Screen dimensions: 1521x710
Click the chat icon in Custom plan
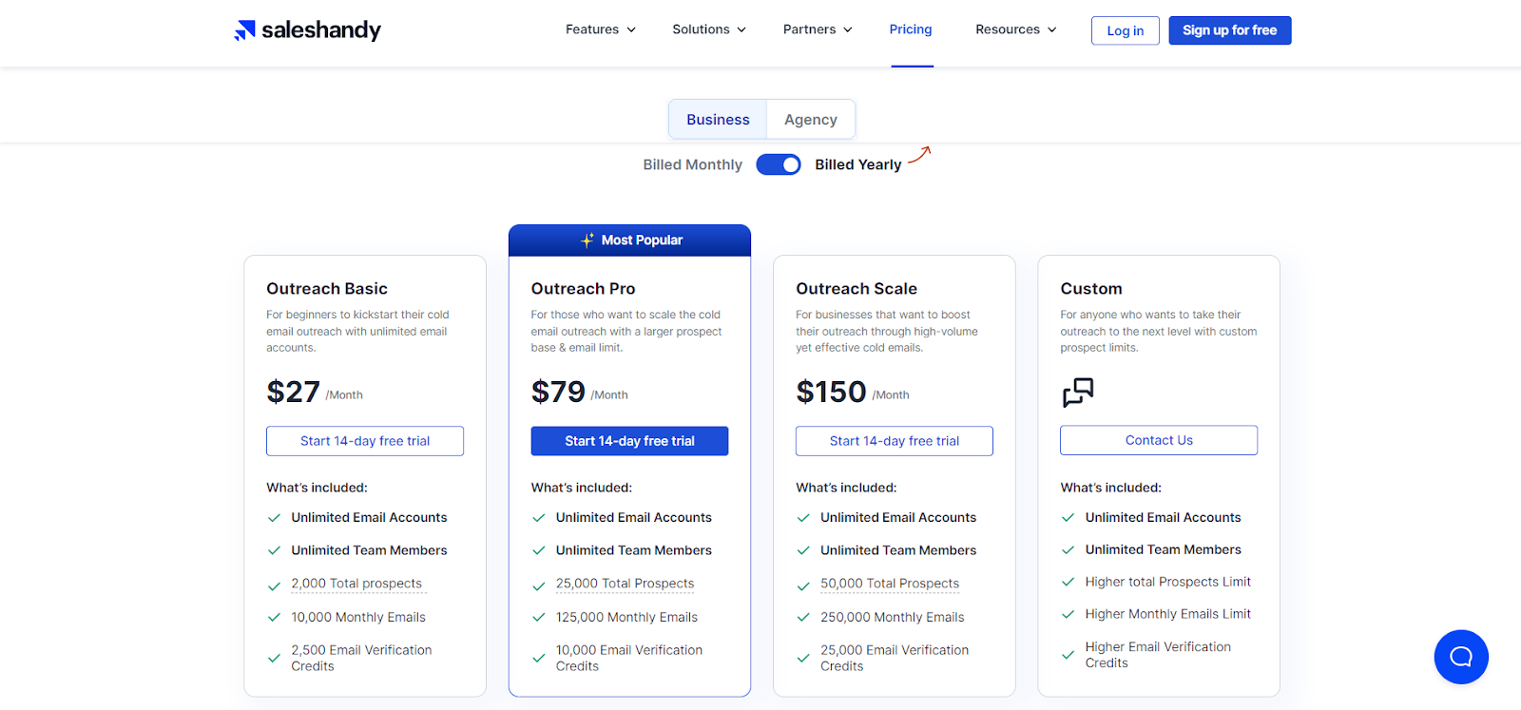[1078, 392]
